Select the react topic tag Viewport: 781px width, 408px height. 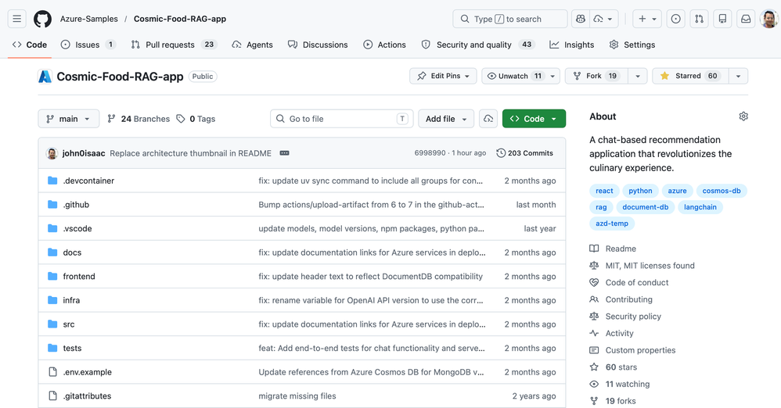click(x=604, y=191)
